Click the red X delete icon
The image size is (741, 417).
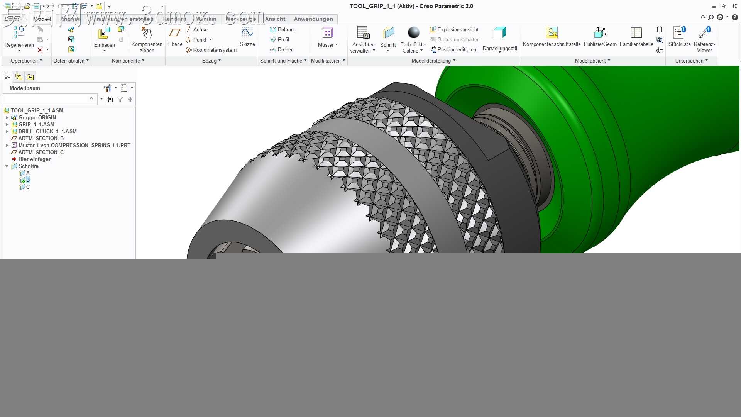40,50
